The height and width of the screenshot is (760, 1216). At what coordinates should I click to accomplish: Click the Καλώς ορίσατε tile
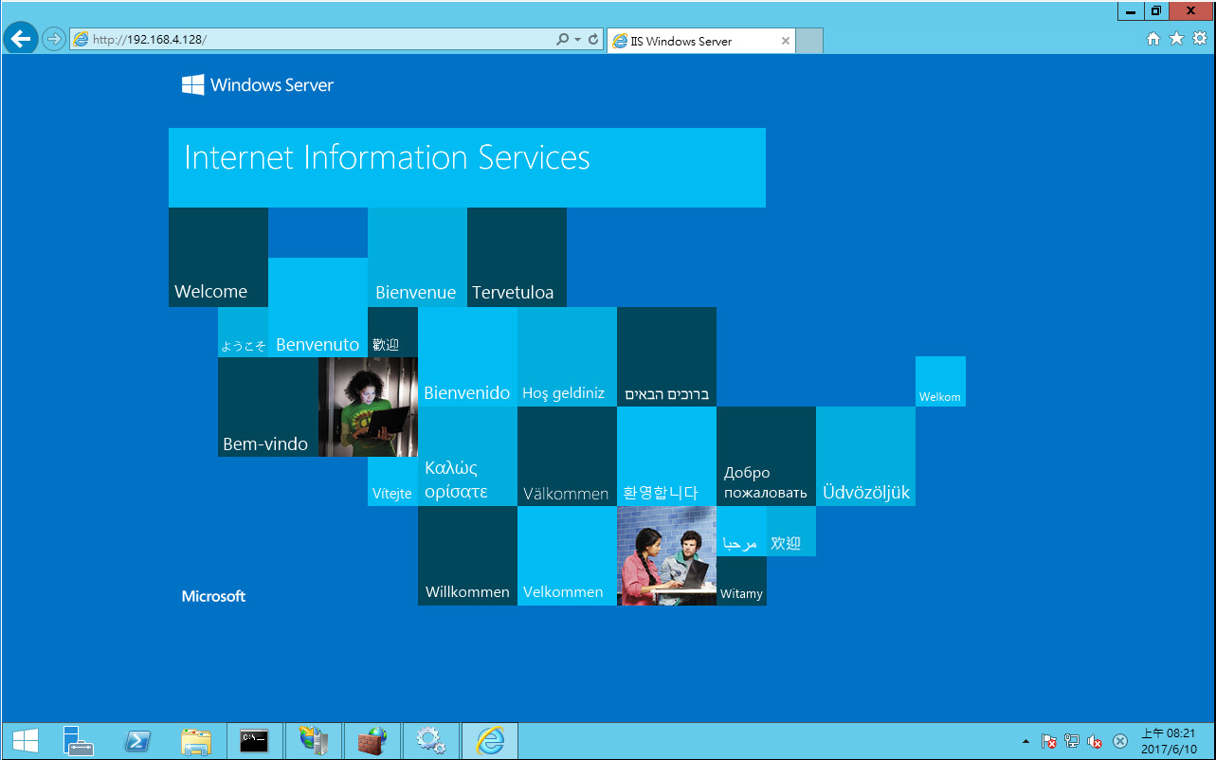[x=467, y=456]
